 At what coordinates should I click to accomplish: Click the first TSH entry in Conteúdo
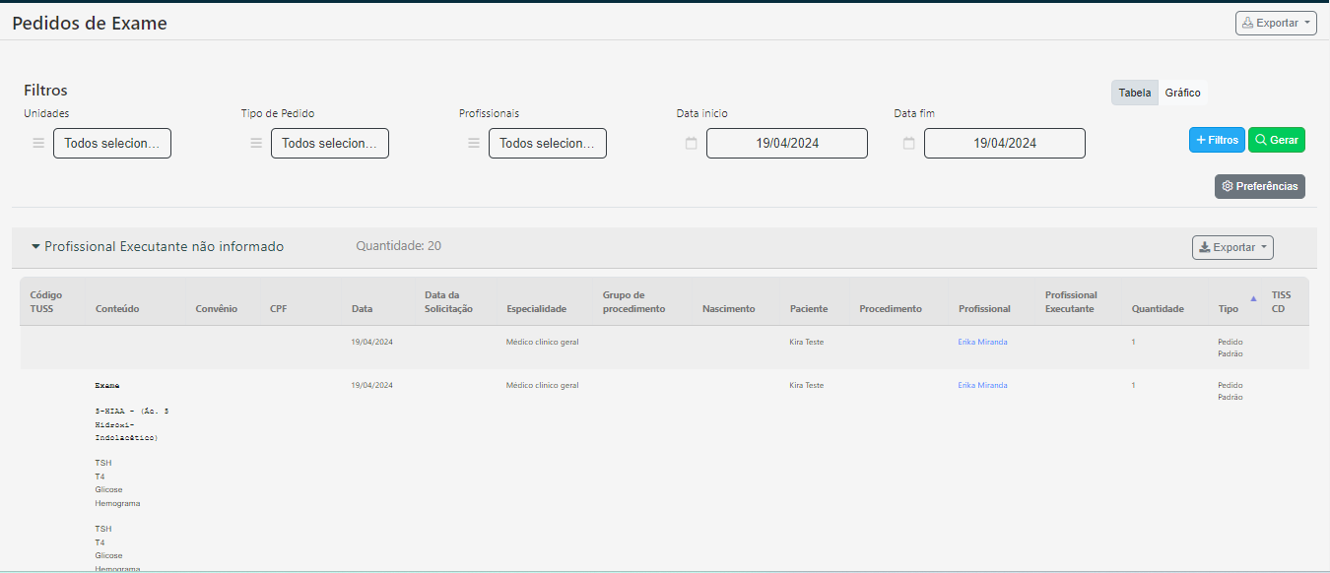coord(103,463)
